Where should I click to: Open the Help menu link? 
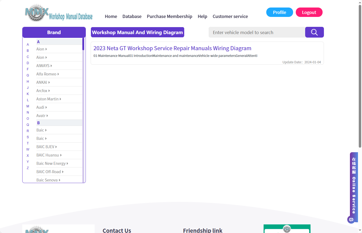pos(202,16)
